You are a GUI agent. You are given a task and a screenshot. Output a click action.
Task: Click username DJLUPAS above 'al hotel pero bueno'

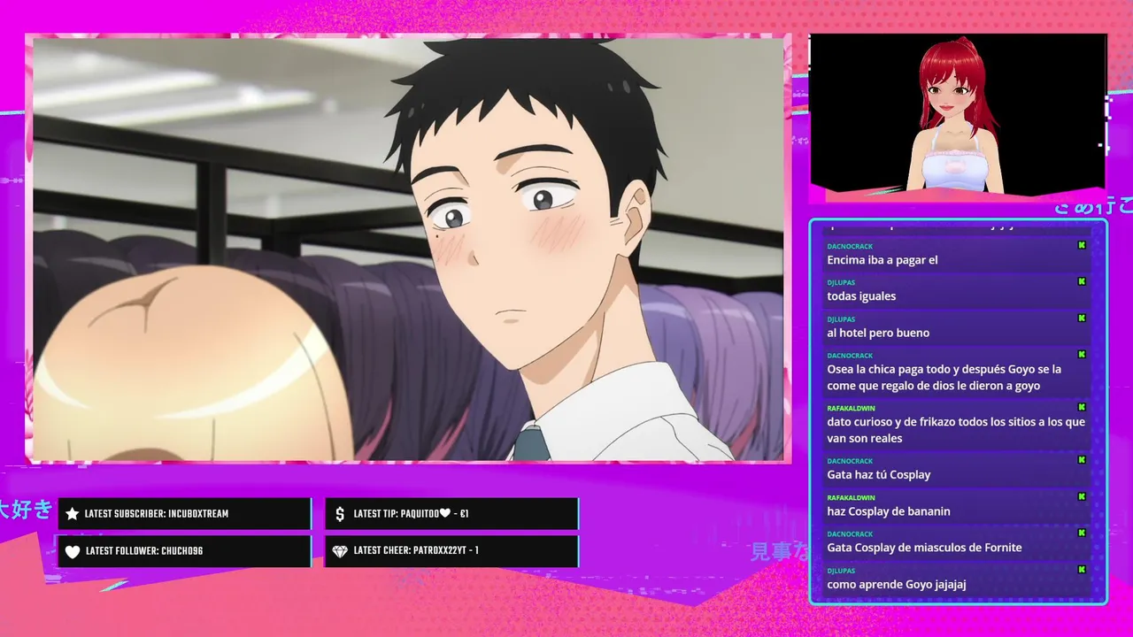pyautogui.click(x=841, y=319)
